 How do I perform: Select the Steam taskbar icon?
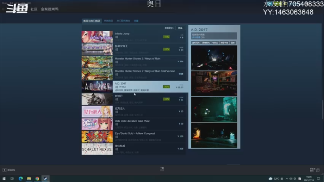[x=45, y=178]
